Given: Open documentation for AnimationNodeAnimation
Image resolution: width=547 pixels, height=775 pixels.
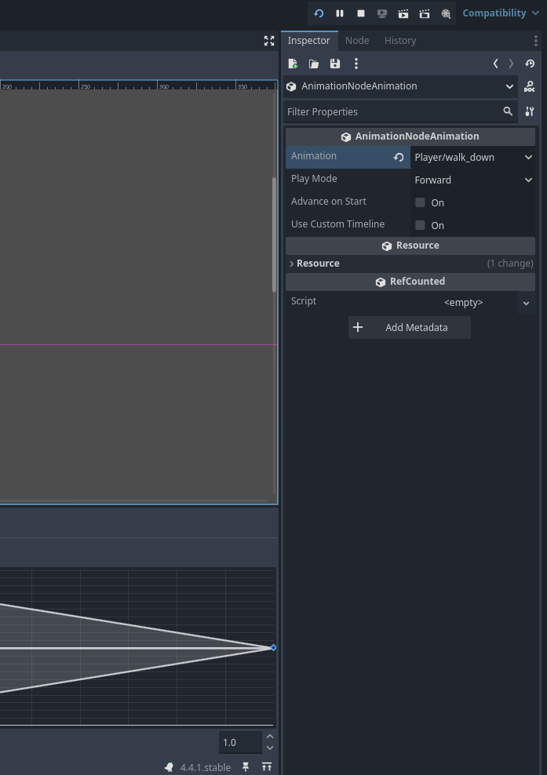Looking at the screenshot, I should pos(530,86).
